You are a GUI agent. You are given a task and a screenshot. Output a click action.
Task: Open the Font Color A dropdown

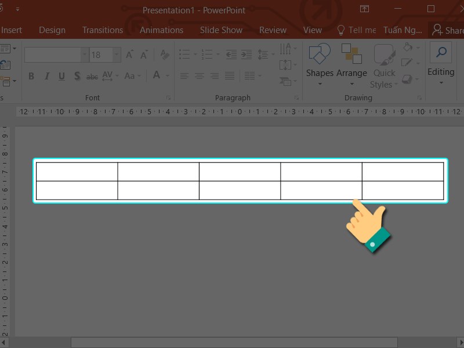[x=168, y=76]
